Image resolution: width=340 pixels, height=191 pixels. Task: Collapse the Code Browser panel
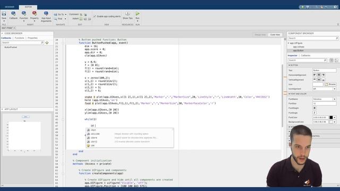click(2, 33)
